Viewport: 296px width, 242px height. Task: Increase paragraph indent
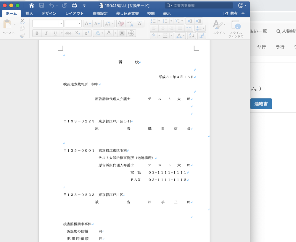199,21
